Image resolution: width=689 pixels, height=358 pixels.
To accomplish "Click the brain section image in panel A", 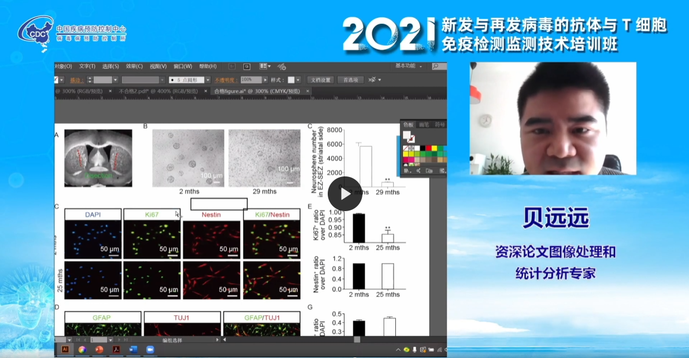I will [98, 158].
